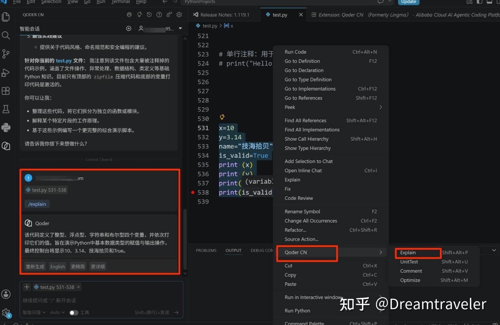The width and height of the screenshot is (500, 325).
Task: Open the Run and Debug view
Action: coord(6,72)
